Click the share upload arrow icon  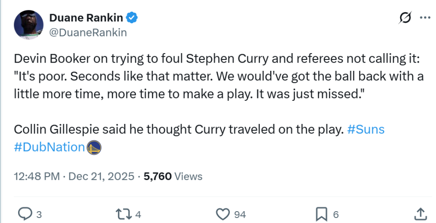point(421,213)
